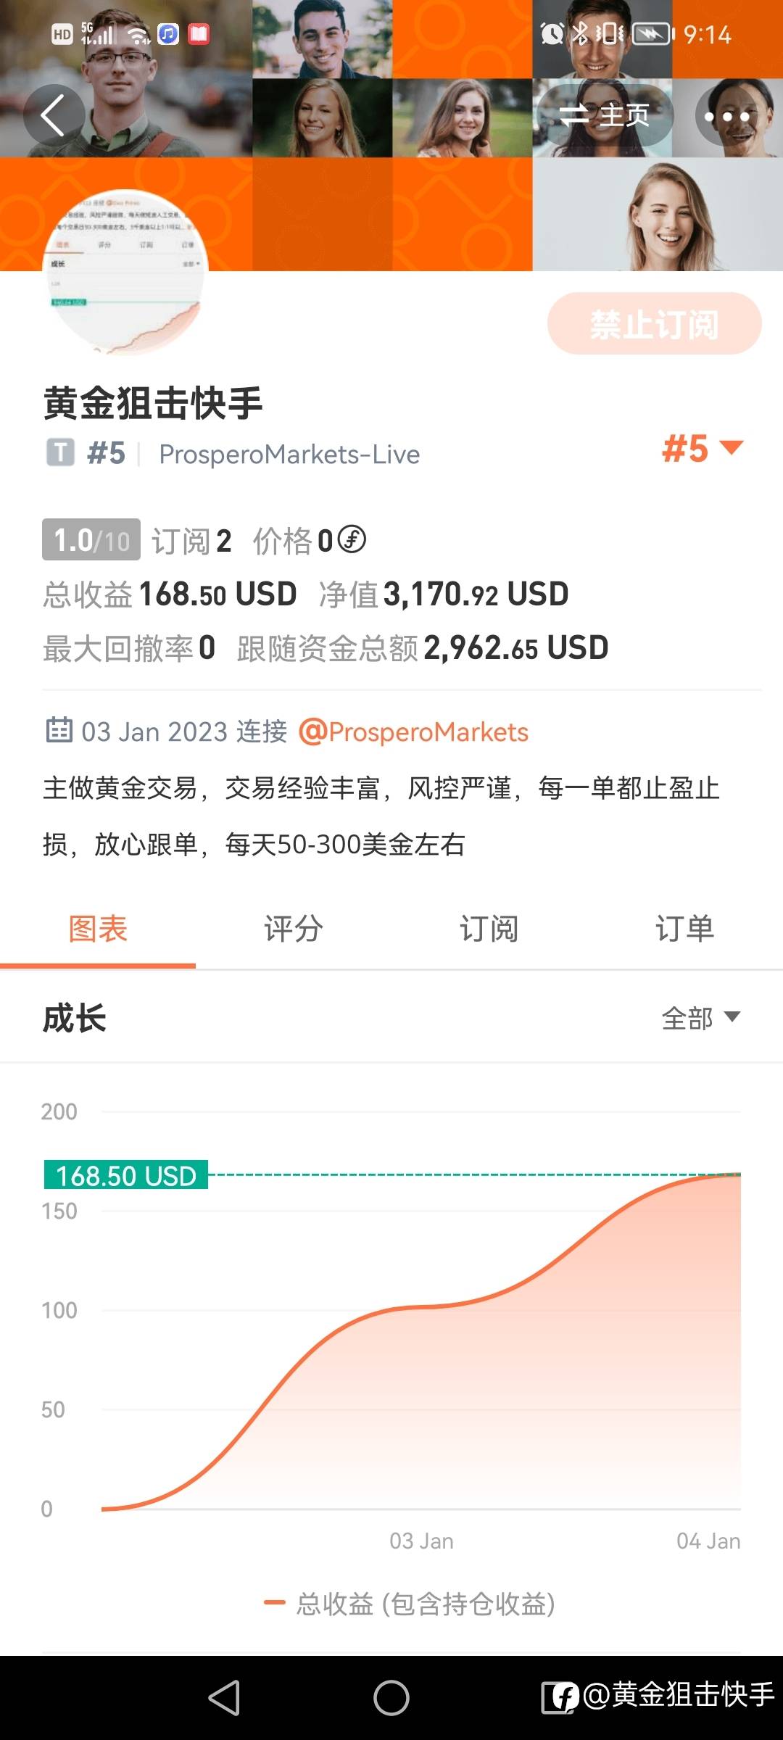Tap the gray T account type icon
Screen dimensions: 783x1740
60,453
